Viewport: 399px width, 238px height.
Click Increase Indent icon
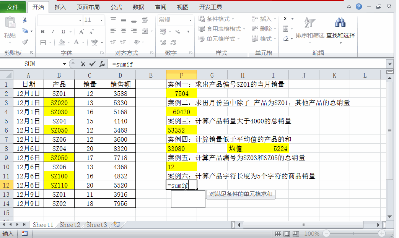click(x=124, y=42)
